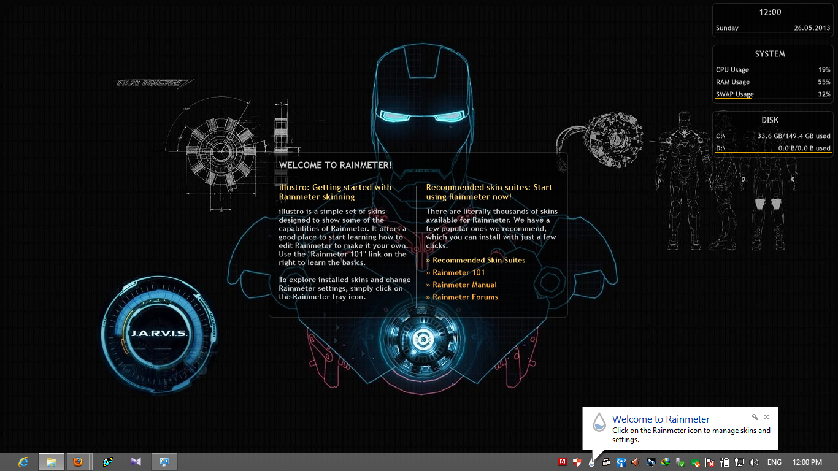This screenshot has width=838, height=471.
Task: Click the 12:00 PM taskbar clock
Action: pos(807,462)
